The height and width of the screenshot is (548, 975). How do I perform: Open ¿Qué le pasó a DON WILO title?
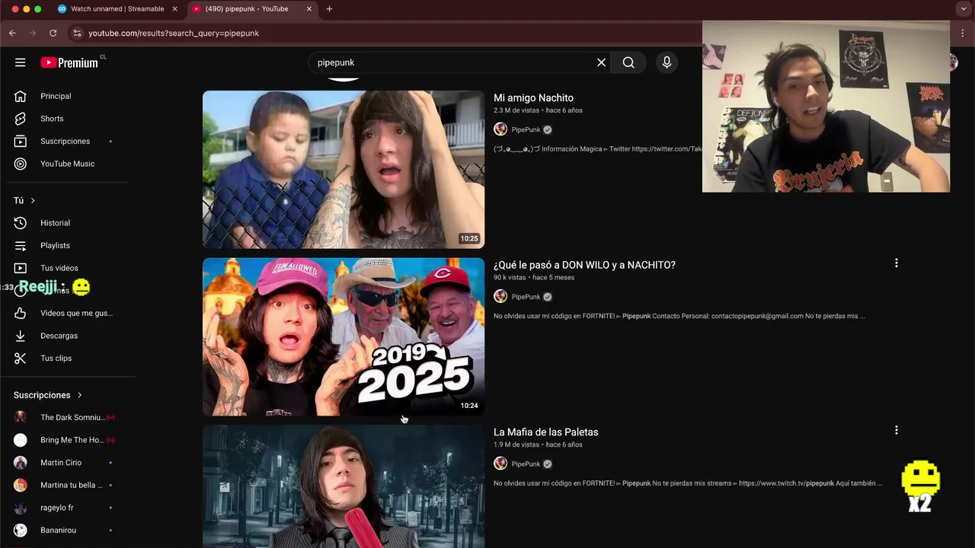tap(584, 265)
